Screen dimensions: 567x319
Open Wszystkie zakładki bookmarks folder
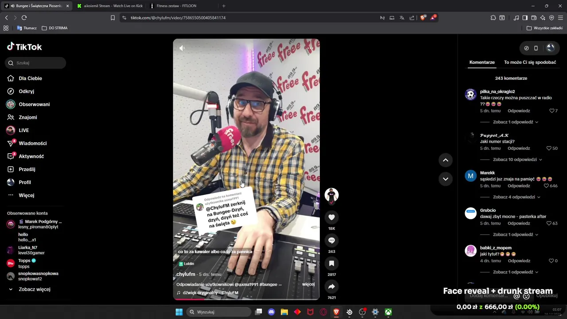pyautogui.click(x=544, y=28)
